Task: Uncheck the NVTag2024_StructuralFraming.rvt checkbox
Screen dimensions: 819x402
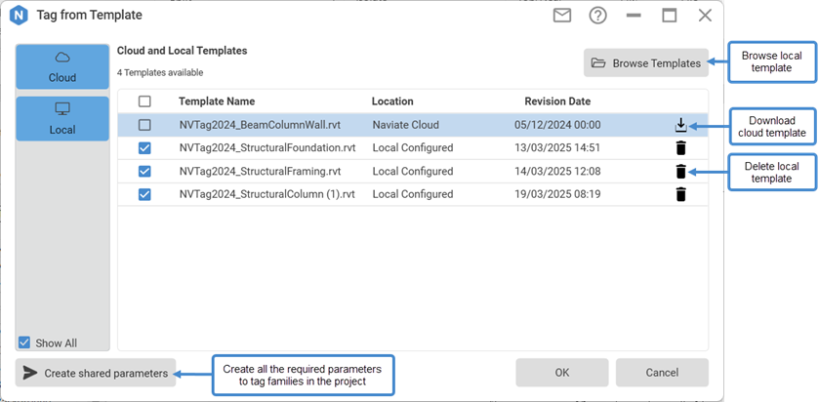Action: coord(144,172)
